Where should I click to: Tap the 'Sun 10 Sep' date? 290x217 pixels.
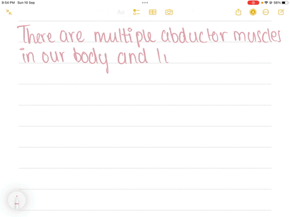click(26, 2)
